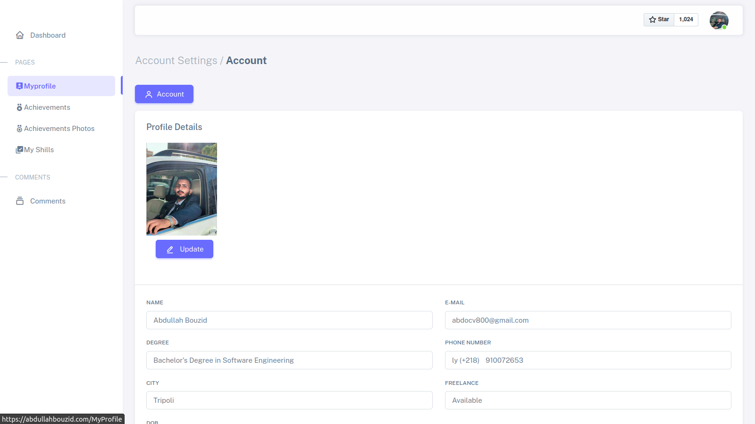Click the star icon in header

click(x=653, y=20)
